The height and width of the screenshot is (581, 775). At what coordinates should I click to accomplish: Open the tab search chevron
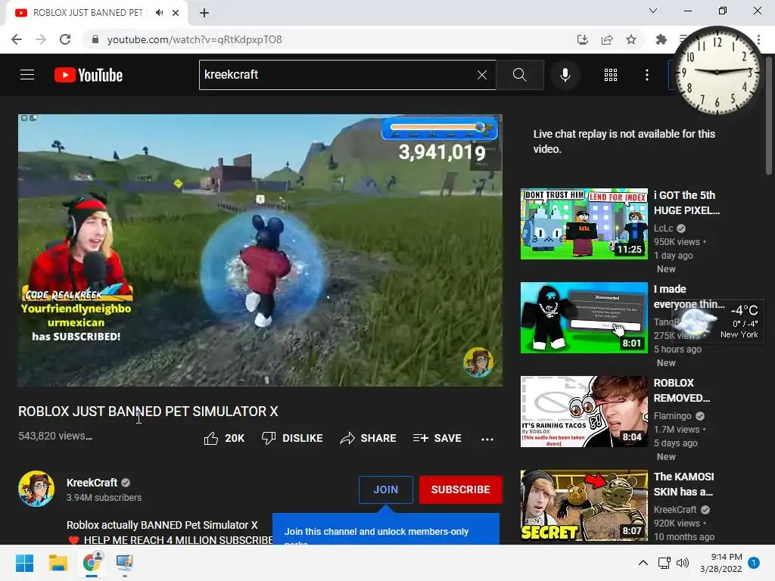coord(653,11)
